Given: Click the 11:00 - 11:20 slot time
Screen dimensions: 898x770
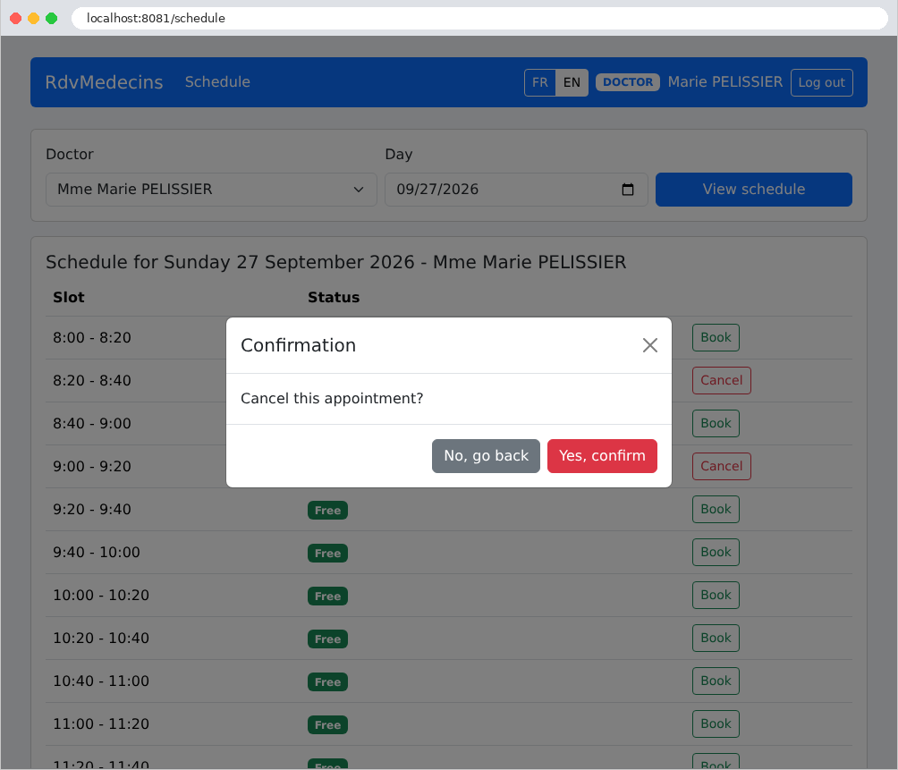Looking at the screenshot, I should tap(101, 724).
